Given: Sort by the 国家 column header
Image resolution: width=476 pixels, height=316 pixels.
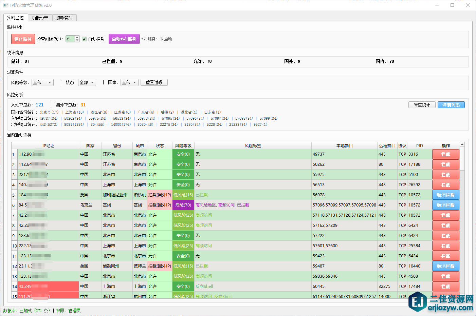Looking at the screenshot, I should tap(90, 145).
